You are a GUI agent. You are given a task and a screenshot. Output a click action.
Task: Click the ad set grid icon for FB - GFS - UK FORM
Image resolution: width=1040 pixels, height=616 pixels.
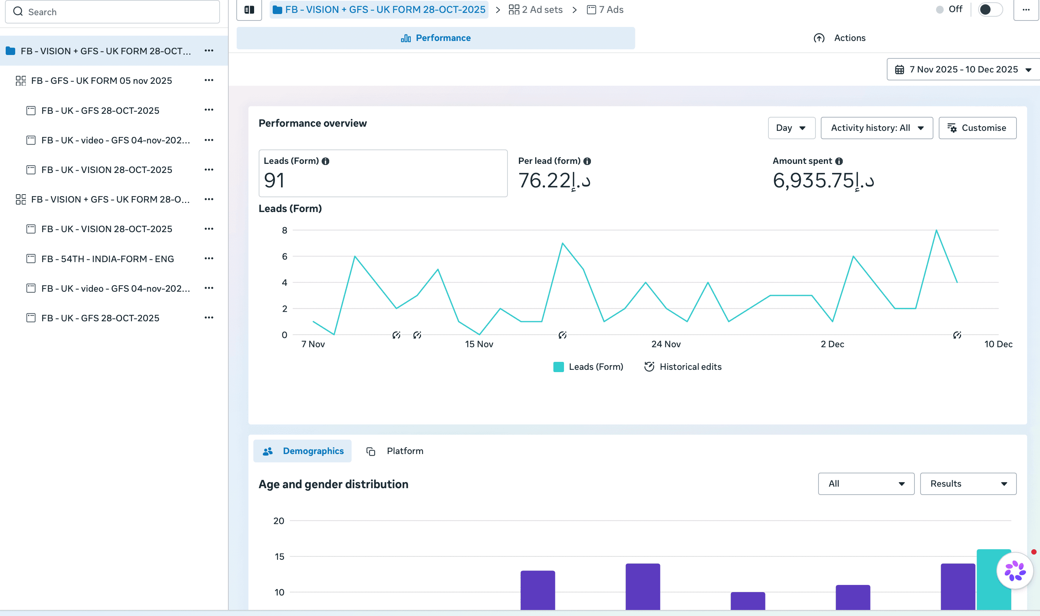point(21,80)
